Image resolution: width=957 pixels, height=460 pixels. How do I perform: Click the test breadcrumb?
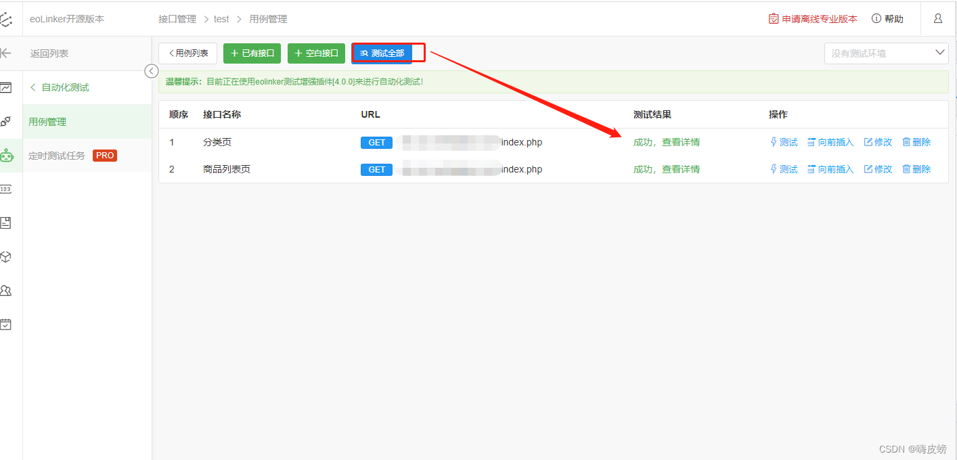point(221,19)
